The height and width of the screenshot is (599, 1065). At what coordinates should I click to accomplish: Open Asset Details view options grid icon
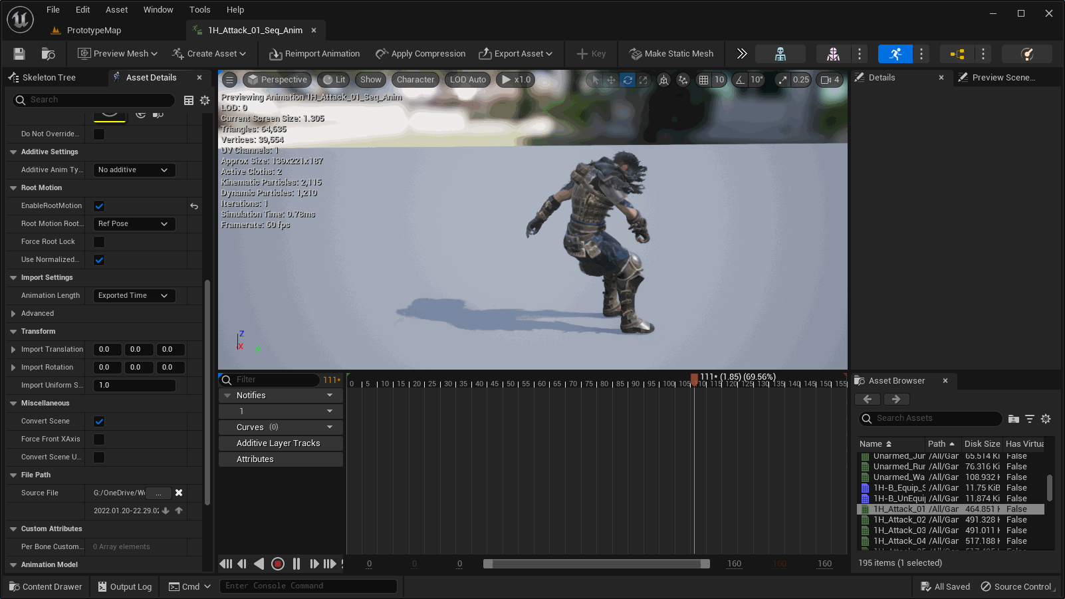click(189, 100)
